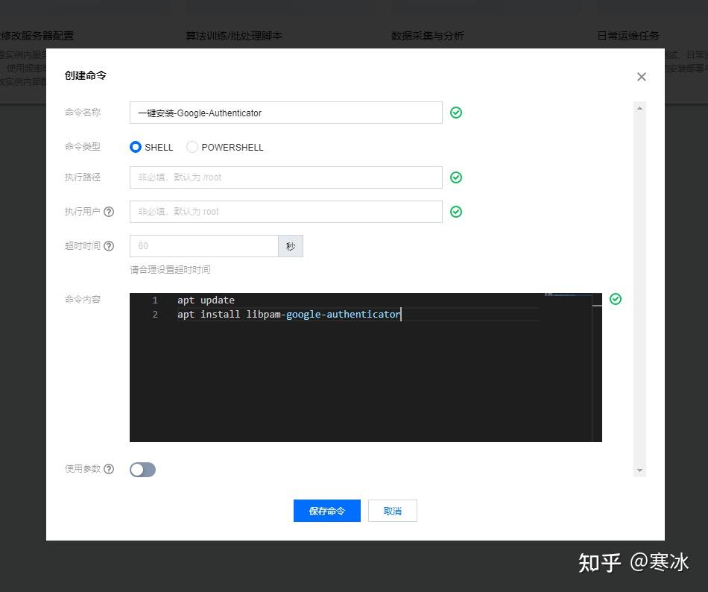The width and height of the screenshot is (708, 592).
Task: Enable the 使用参数 toggle switch
Action: pyautogui.click(x=142, y=469)
